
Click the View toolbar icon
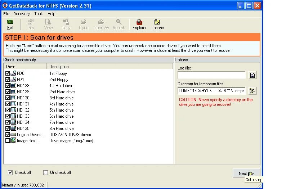click(48, 22)
